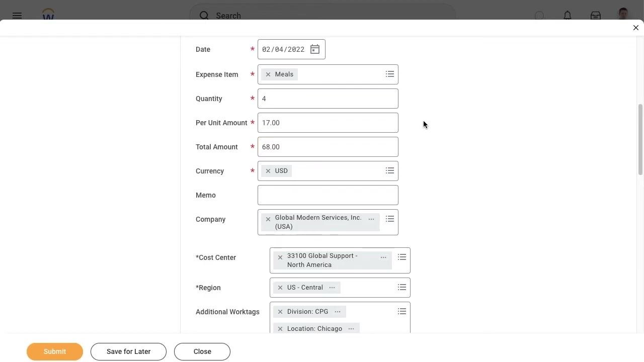Open the inbox tray icon
This screenshot has width=644, height=362.
point(596,15)
